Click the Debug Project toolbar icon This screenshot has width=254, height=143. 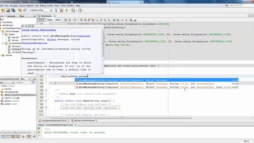click(73, 10)
